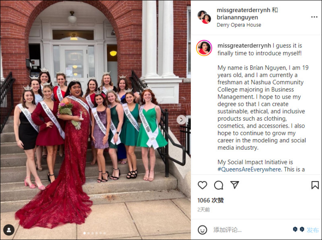Open012 brianannguyen profile link

[237, 17]
